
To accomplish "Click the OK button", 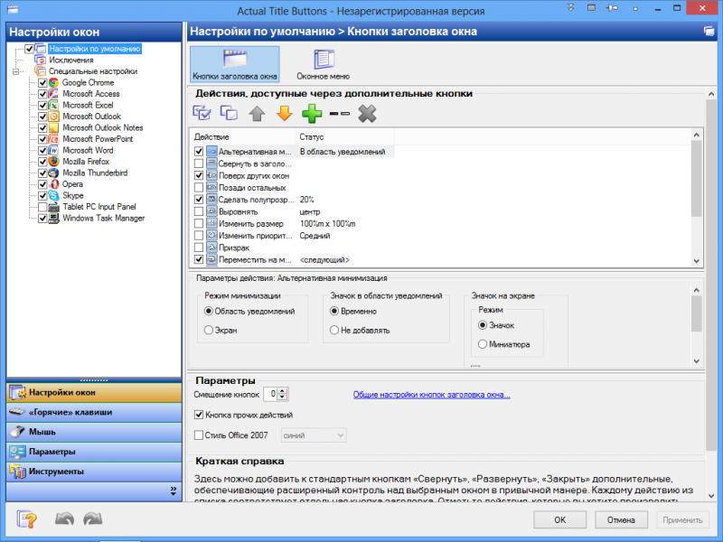I will click(559, 520).
